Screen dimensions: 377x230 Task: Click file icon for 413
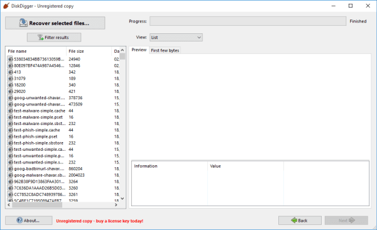pyautogui.click(x=10, y=72)
